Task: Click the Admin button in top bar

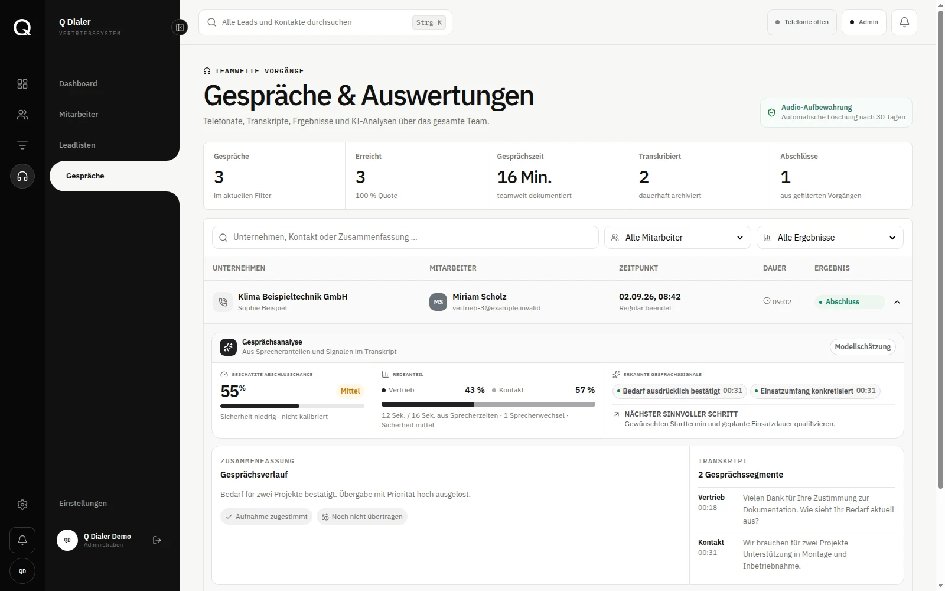Action: [x=864, y=22]
